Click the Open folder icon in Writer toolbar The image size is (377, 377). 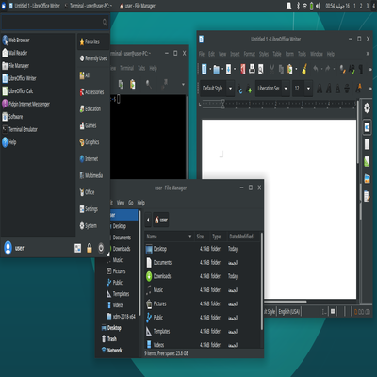(x=217, y=69)
